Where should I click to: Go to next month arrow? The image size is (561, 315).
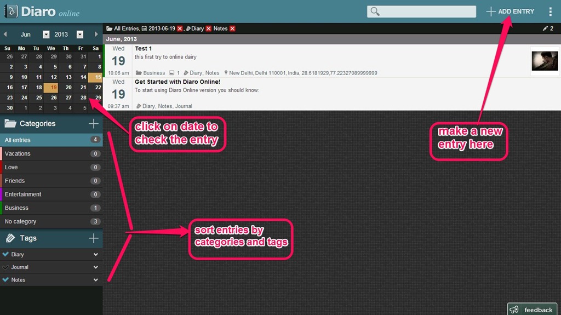(x=96, y=35)
